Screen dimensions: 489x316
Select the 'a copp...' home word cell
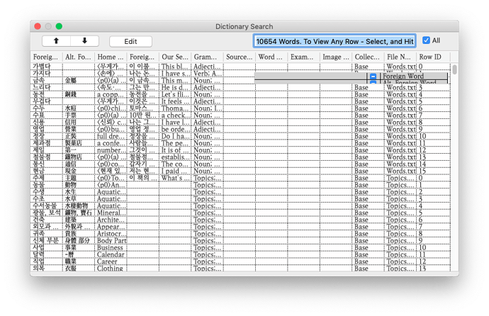click(x=111, y=94)
